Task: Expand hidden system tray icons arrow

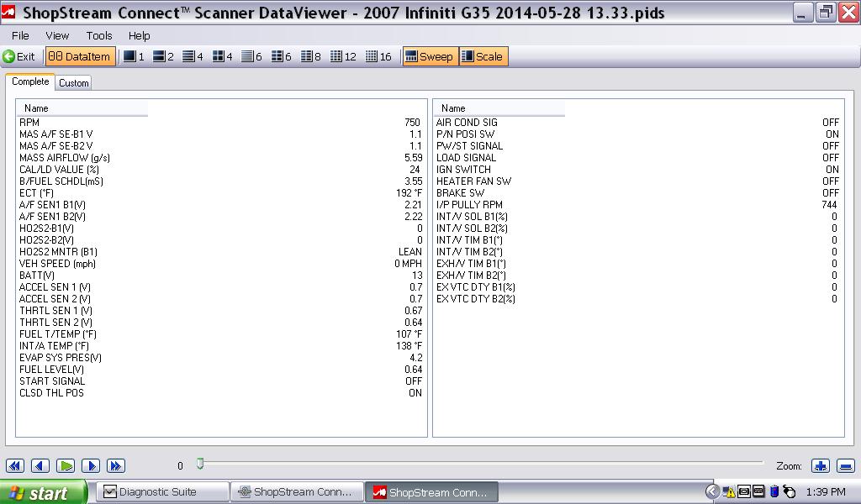Action: 712,491
